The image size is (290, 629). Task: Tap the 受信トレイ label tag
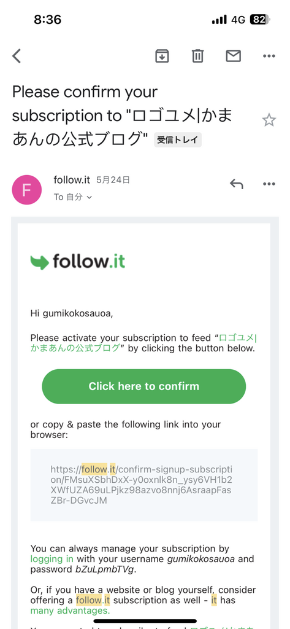pyautogui.click(x=178, y=140)
